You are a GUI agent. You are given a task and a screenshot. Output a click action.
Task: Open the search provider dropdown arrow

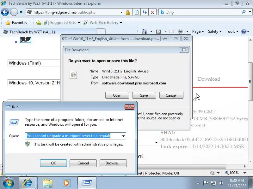pyautogui.click(x=250, y=12)
